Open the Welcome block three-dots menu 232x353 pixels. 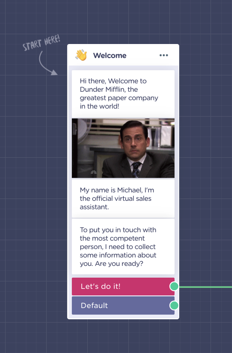(163, 55)
